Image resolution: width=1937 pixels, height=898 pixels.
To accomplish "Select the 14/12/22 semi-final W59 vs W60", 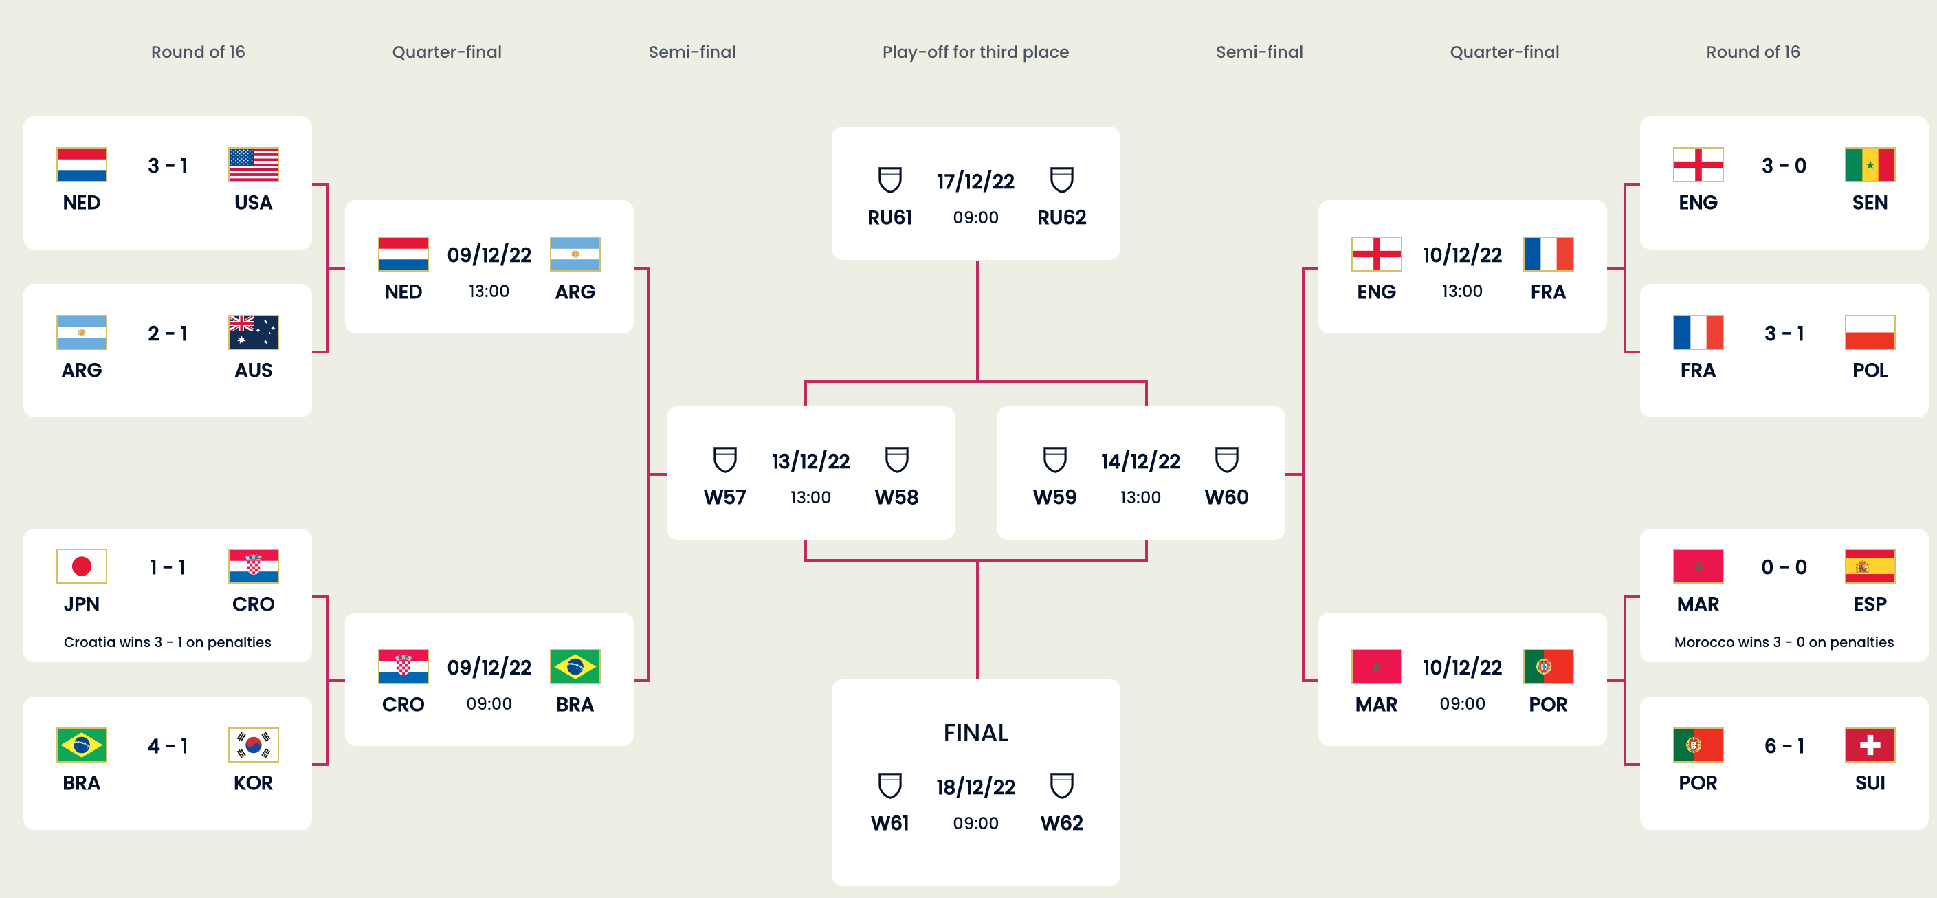I will click(x=1141, y=473).
